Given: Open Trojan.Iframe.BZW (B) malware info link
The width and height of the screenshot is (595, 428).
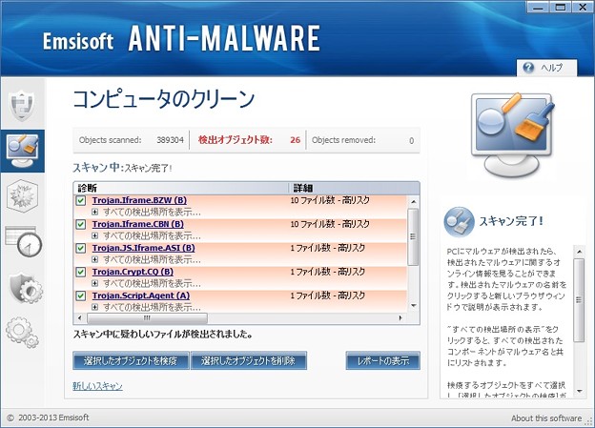Looking at the screenshot, I should click(x=139, y=200).
